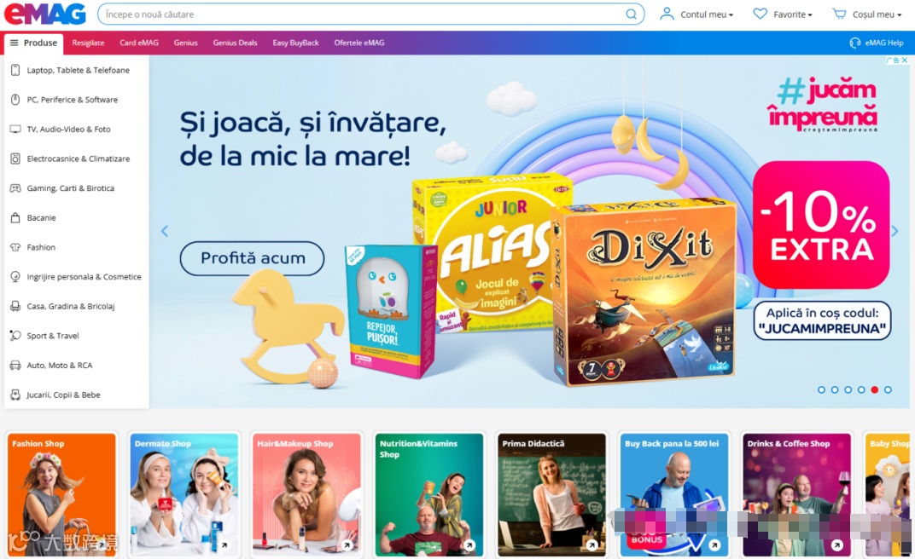Select the third carousel dot indicator
Screen dimensions: 915x559
(848, 389)
